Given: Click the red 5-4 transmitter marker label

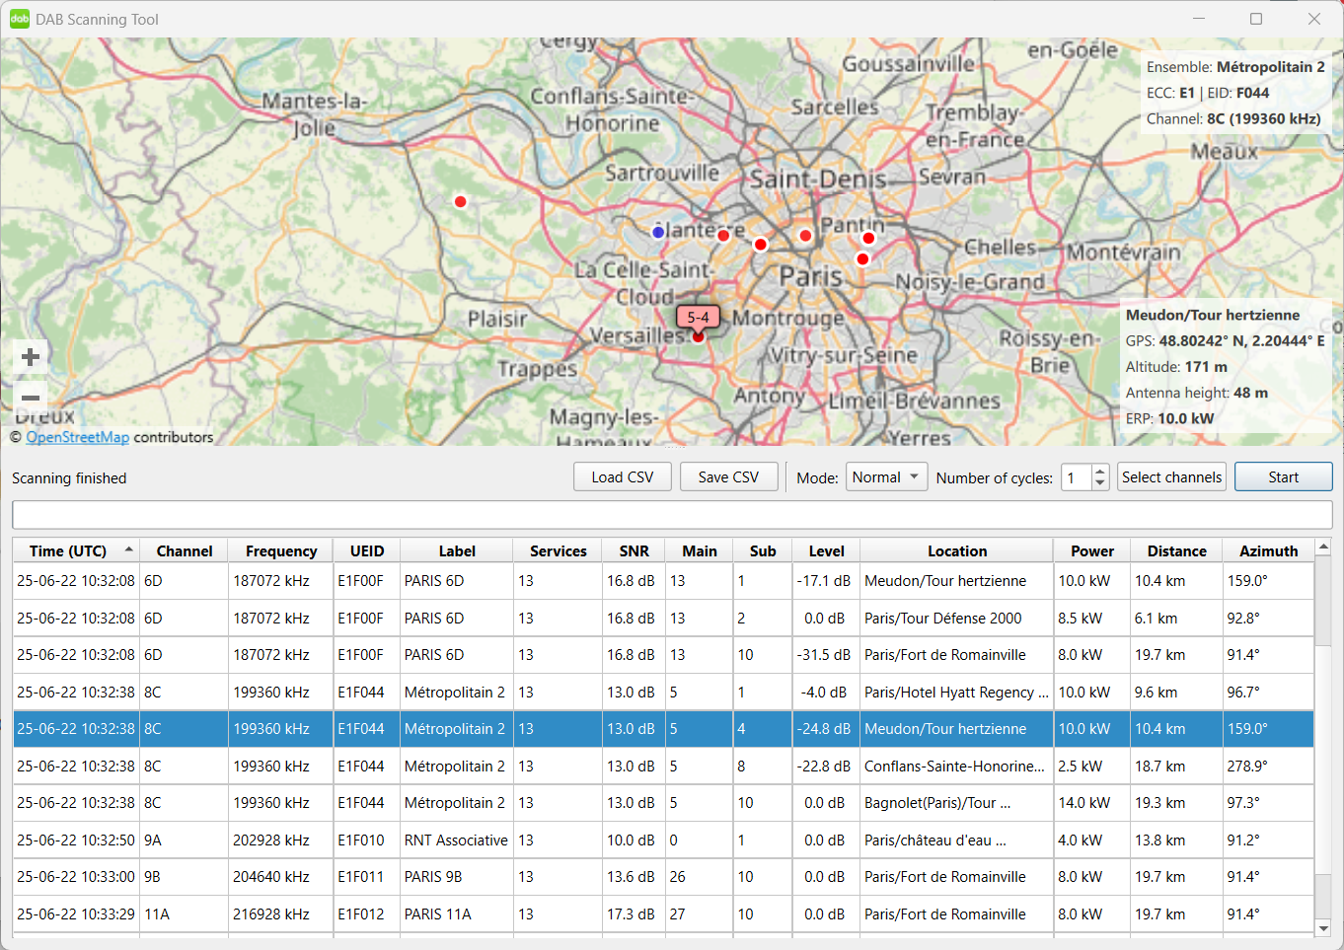Looking at the screenshot, I should pos(698,318).
